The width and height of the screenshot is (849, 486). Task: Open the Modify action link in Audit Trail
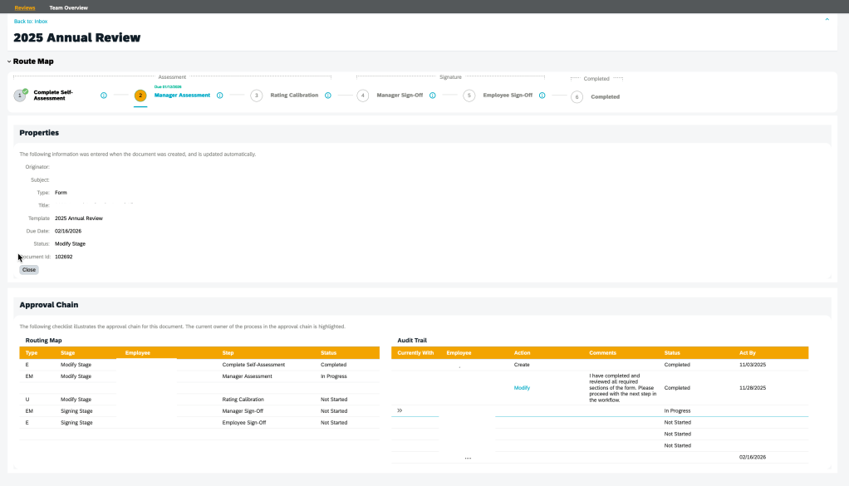[x=522, y=388]
